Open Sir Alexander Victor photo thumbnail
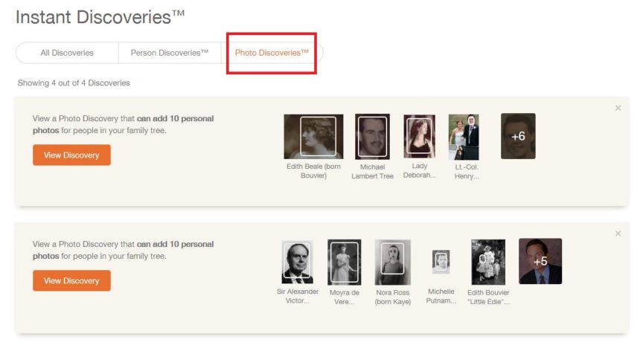 297,262
